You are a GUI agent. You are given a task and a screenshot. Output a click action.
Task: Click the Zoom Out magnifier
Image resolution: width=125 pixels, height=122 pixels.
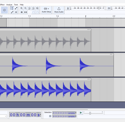point(25,8)
